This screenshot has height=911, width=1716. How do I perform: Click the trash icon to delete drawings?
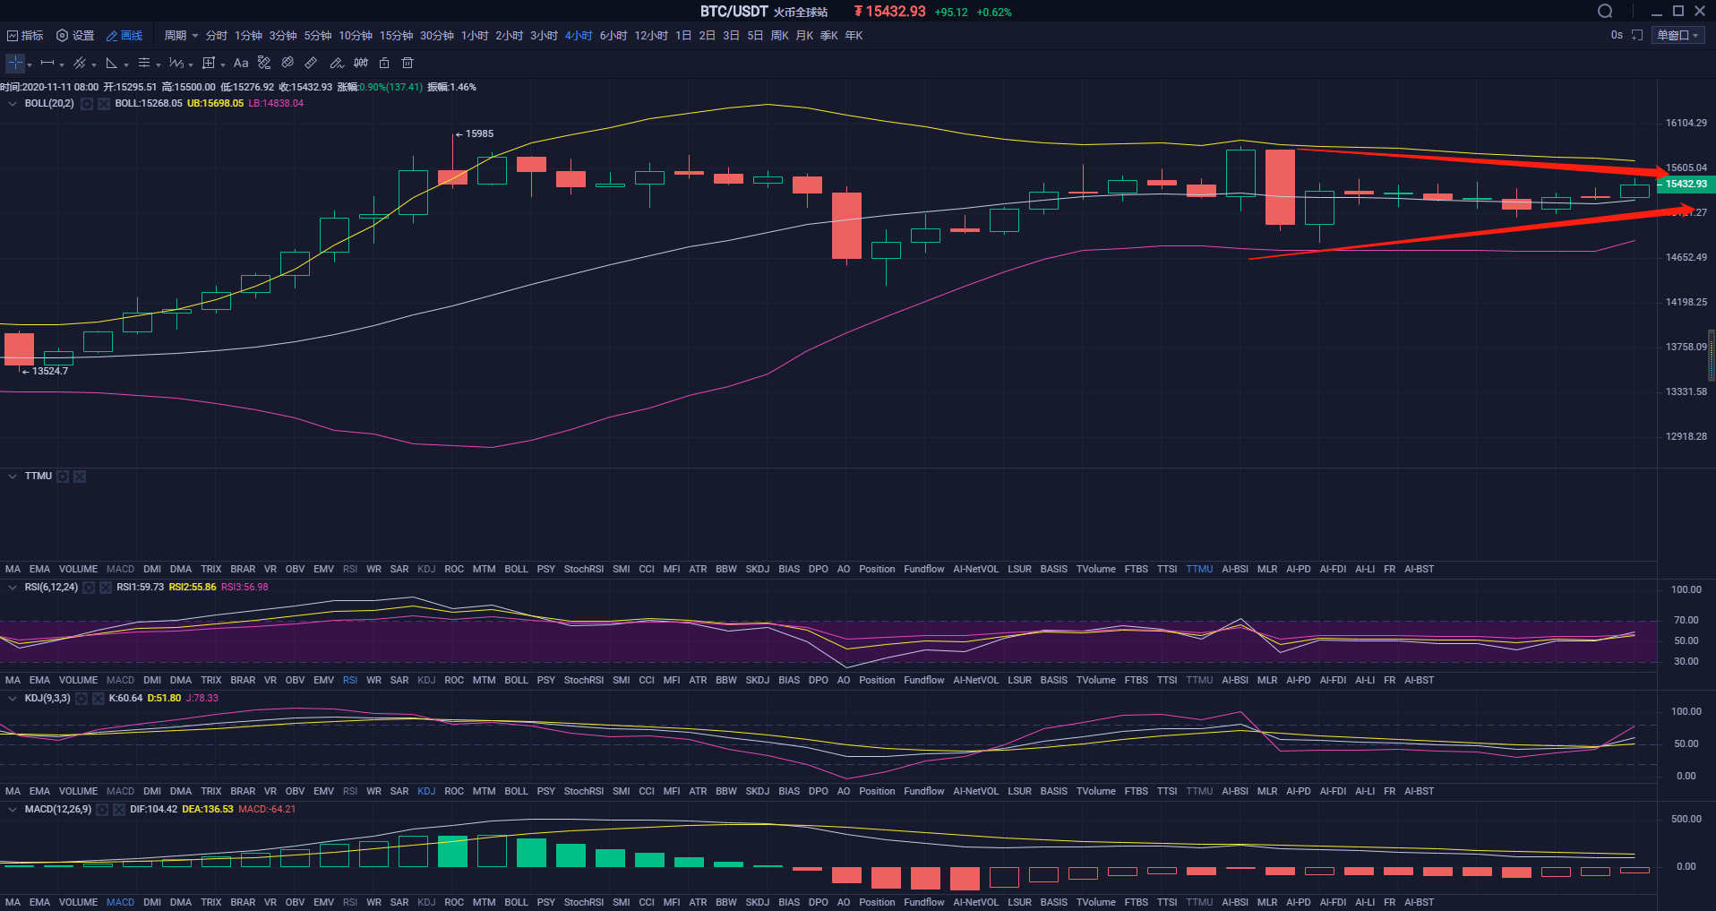tap(408, 64)
